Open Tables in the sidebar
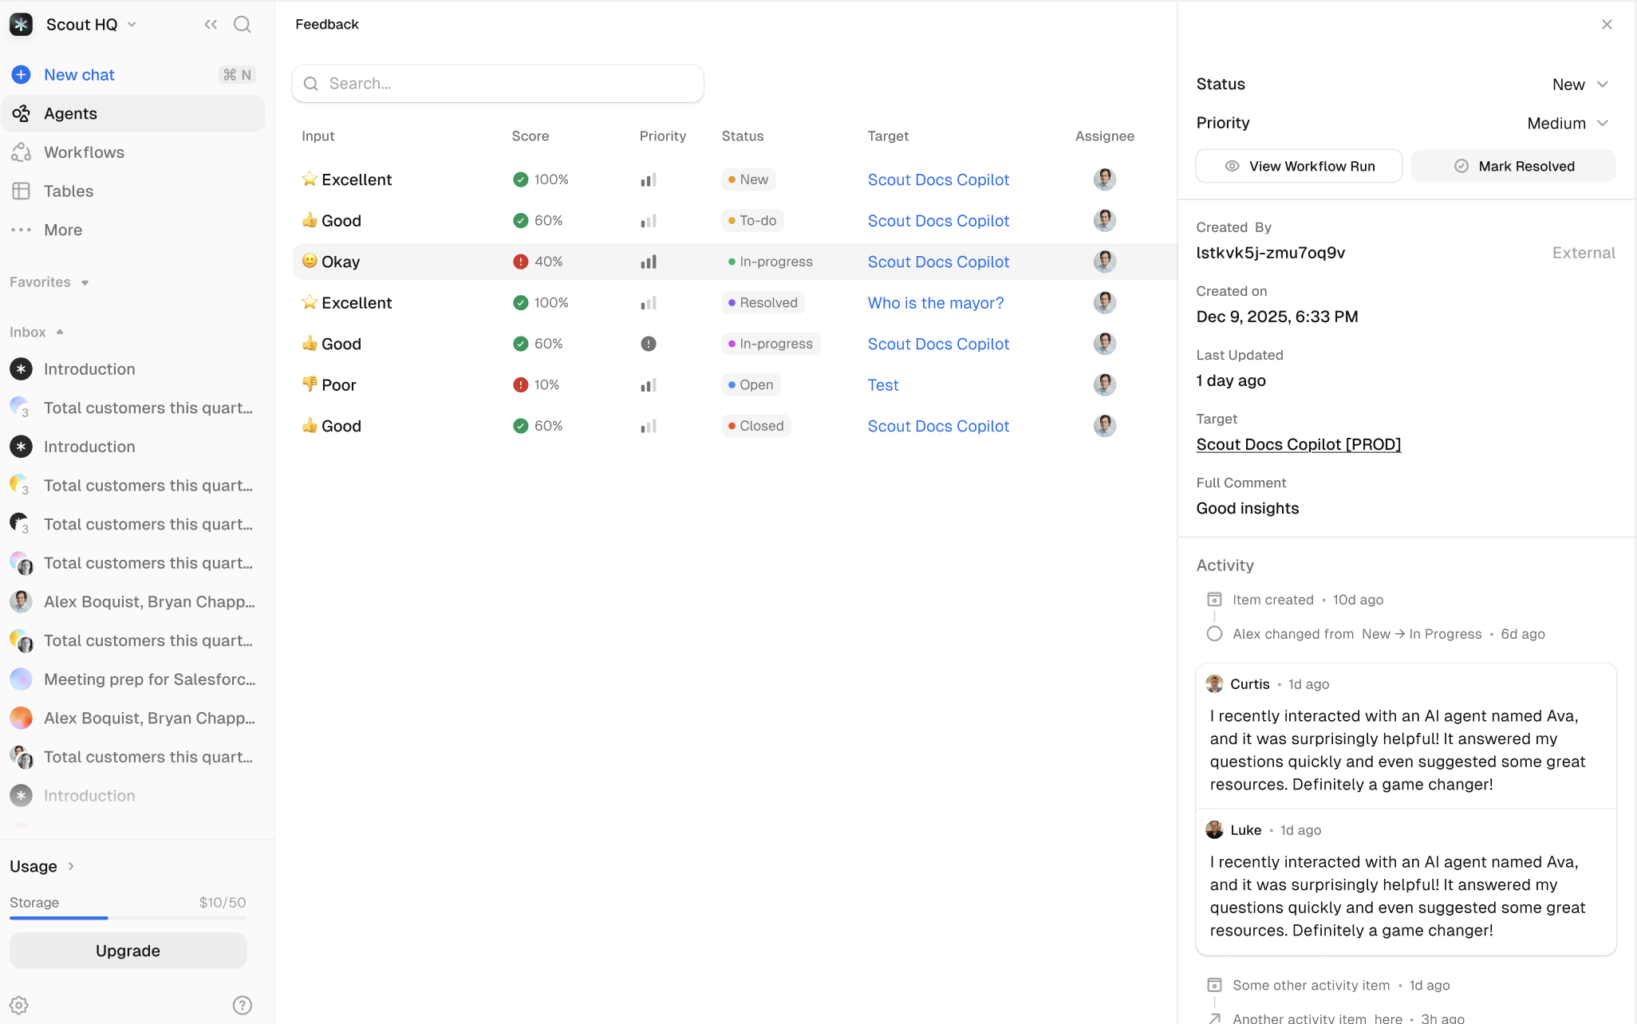Screen dimensions: 1637x1024 [68, 191]
